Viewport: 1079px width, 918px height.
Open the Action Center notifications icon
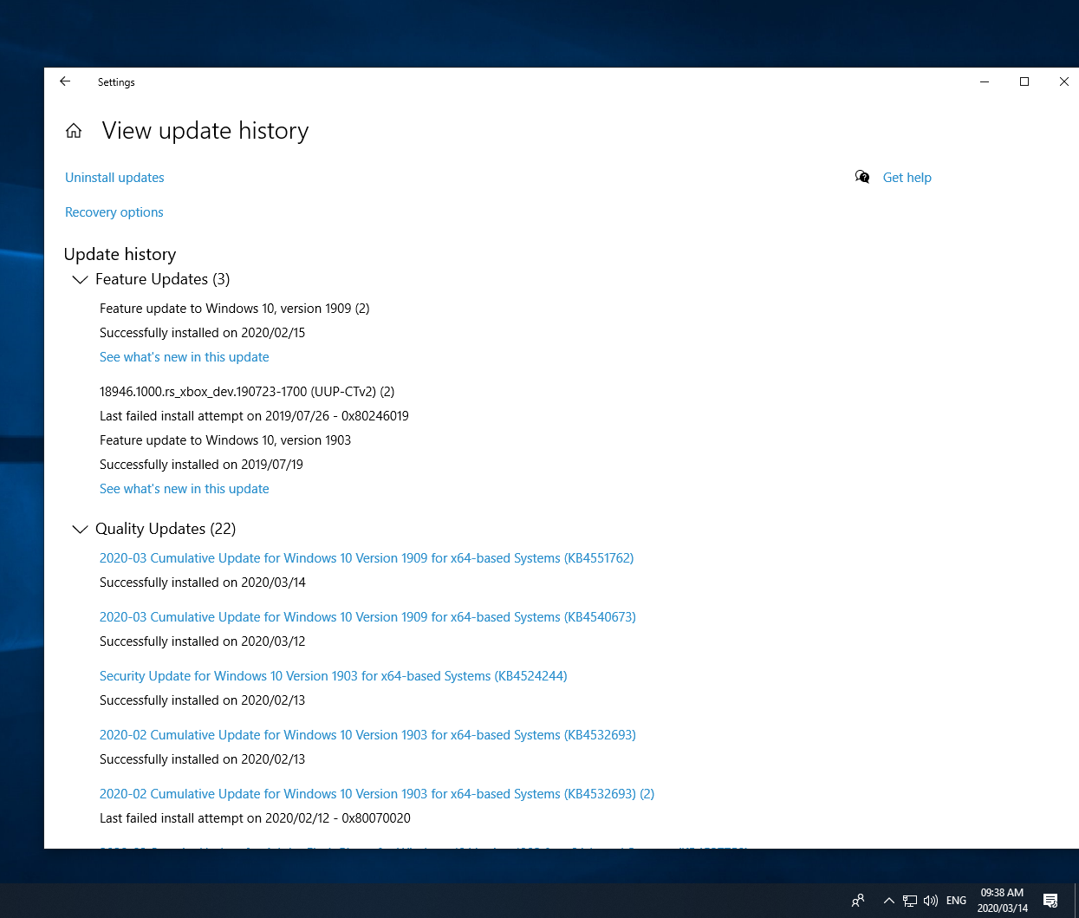[1050, 901]
